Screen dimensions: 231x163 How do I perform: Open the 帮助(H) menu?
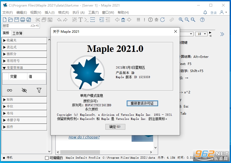[x=123, y=13]
